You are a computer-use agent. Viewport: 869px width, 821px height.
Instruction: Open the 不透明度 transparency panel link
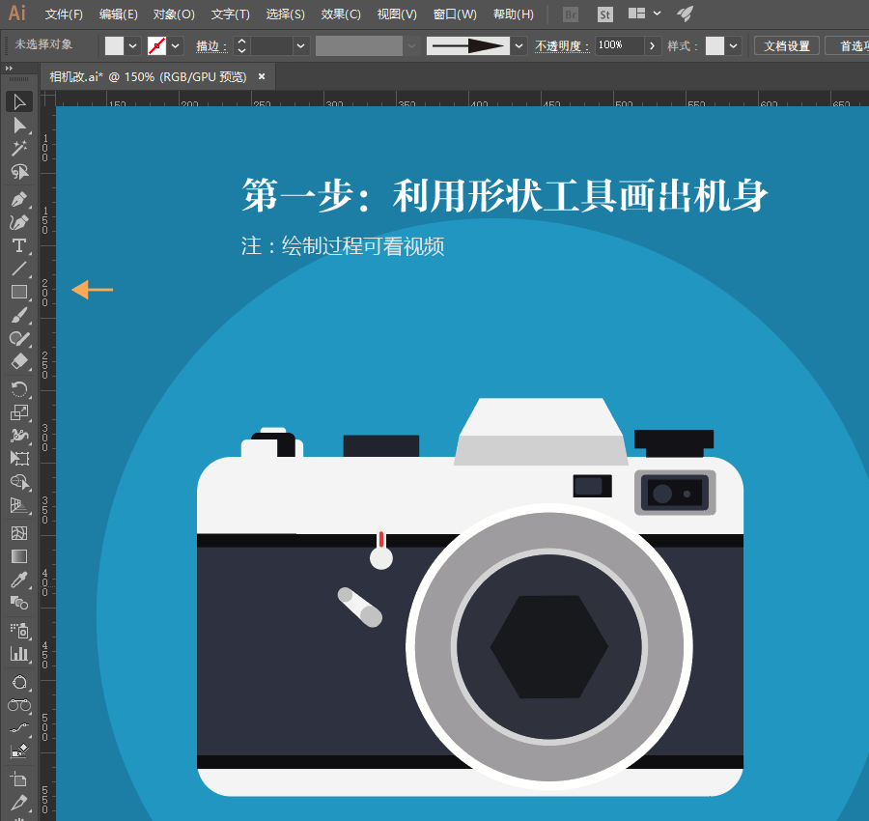click(562, 46)
